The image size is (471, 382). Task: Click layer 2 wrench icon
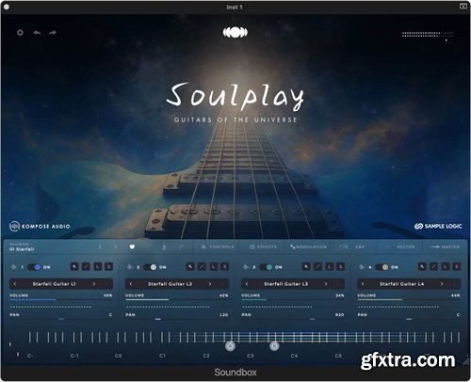pyautogui.click(x=190, y=266)
